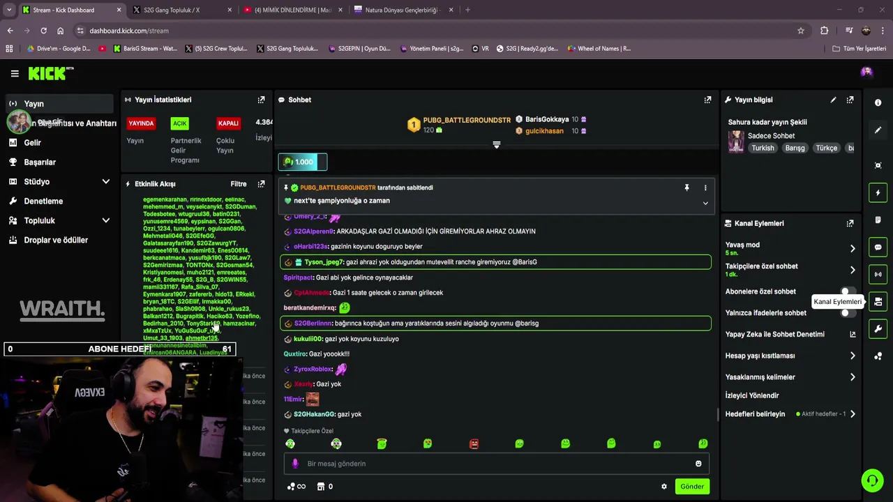This screenshot has width=893, height=502.
Task: Reload the dashboard page
Action: (43, 31)
